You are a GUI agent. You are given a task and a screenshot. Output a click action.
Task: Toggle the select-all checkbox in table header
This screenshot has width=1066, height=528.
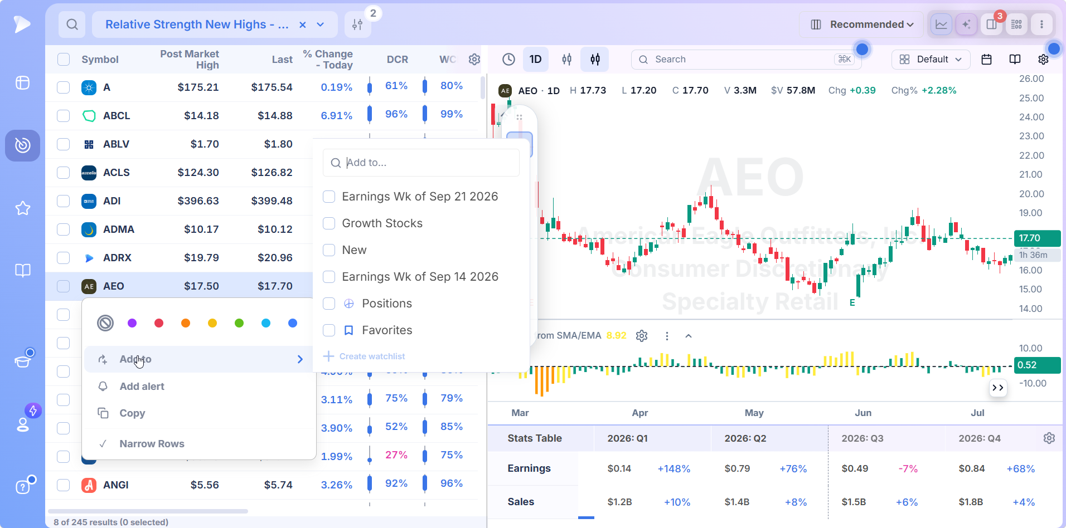click(64, 60)
